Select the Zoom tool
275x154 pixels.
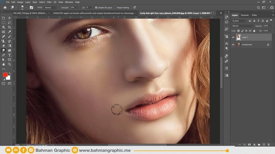[9, 64]
